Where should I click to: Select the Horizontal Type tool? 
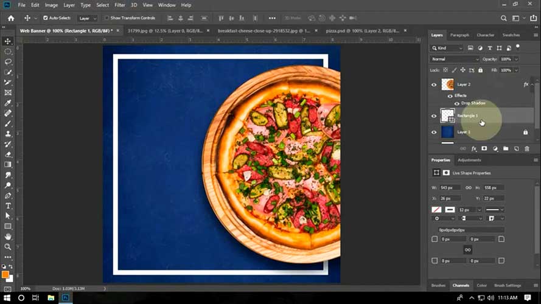coord(8,206)
